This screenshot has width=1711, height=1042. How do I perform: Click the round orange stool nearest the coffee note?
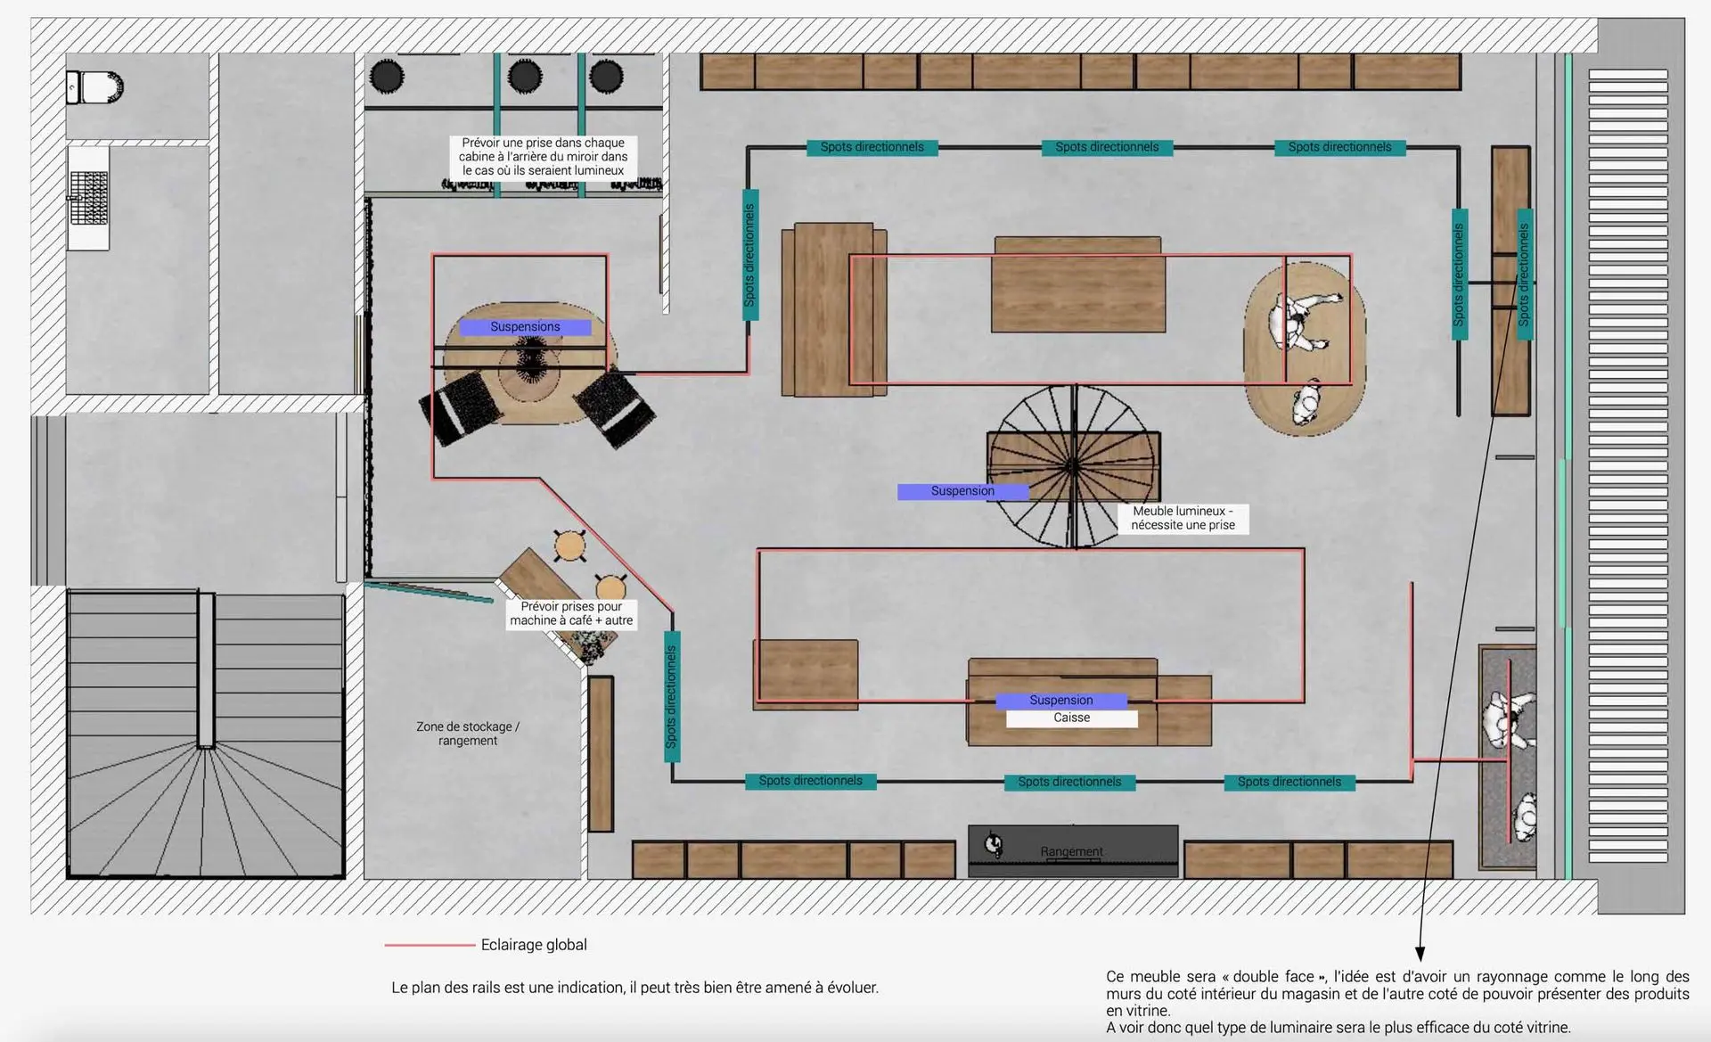(610, 588)
